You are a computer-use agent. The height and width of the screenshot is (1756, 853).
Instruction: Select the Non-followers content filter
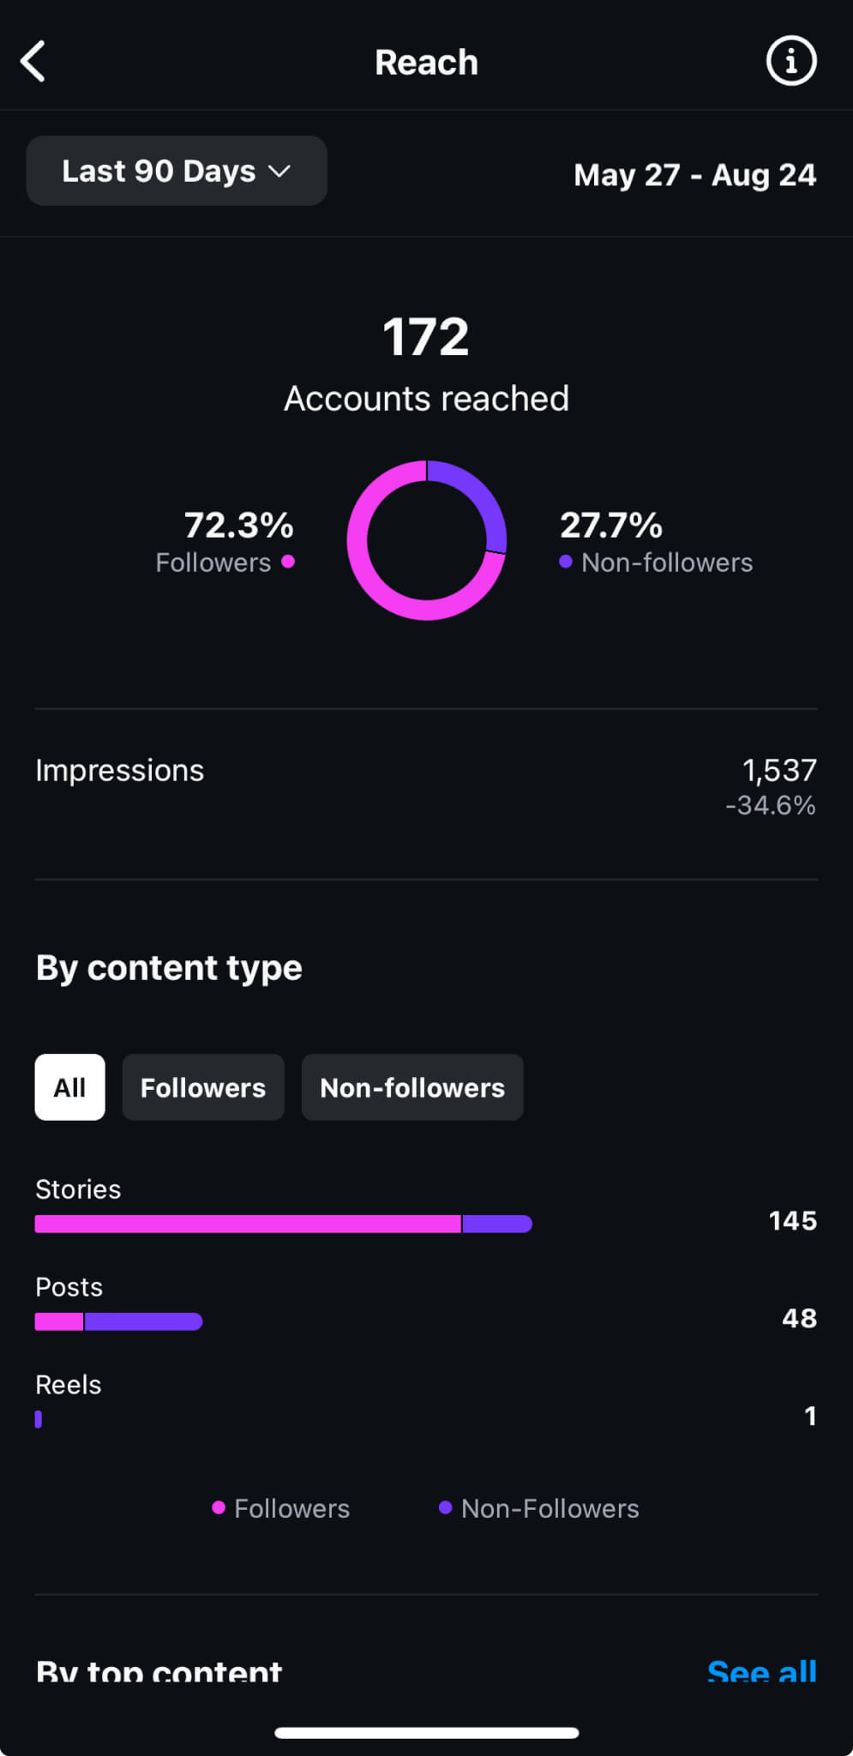[x=412, y=1087]
